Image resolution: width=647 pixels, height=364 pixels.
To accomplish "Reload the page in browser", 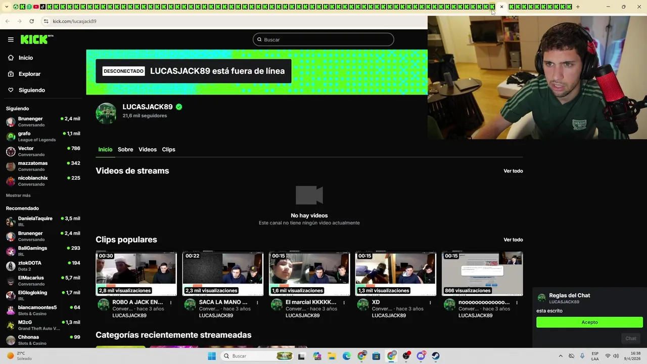I will tap(31, 21).
